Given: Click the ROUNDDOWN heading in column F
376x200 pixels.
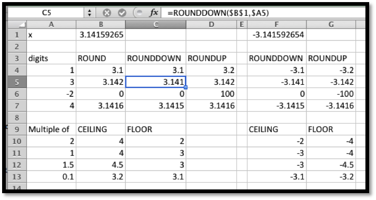Looking at the screenshot, I should point(276,58).
